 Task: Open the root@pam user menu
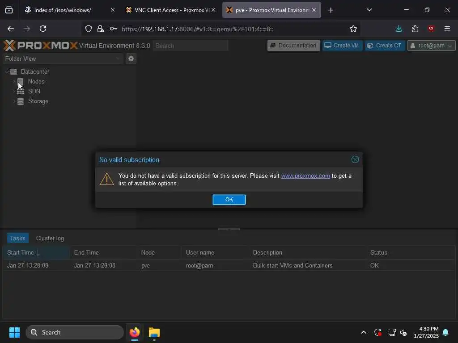click(431, 46)
